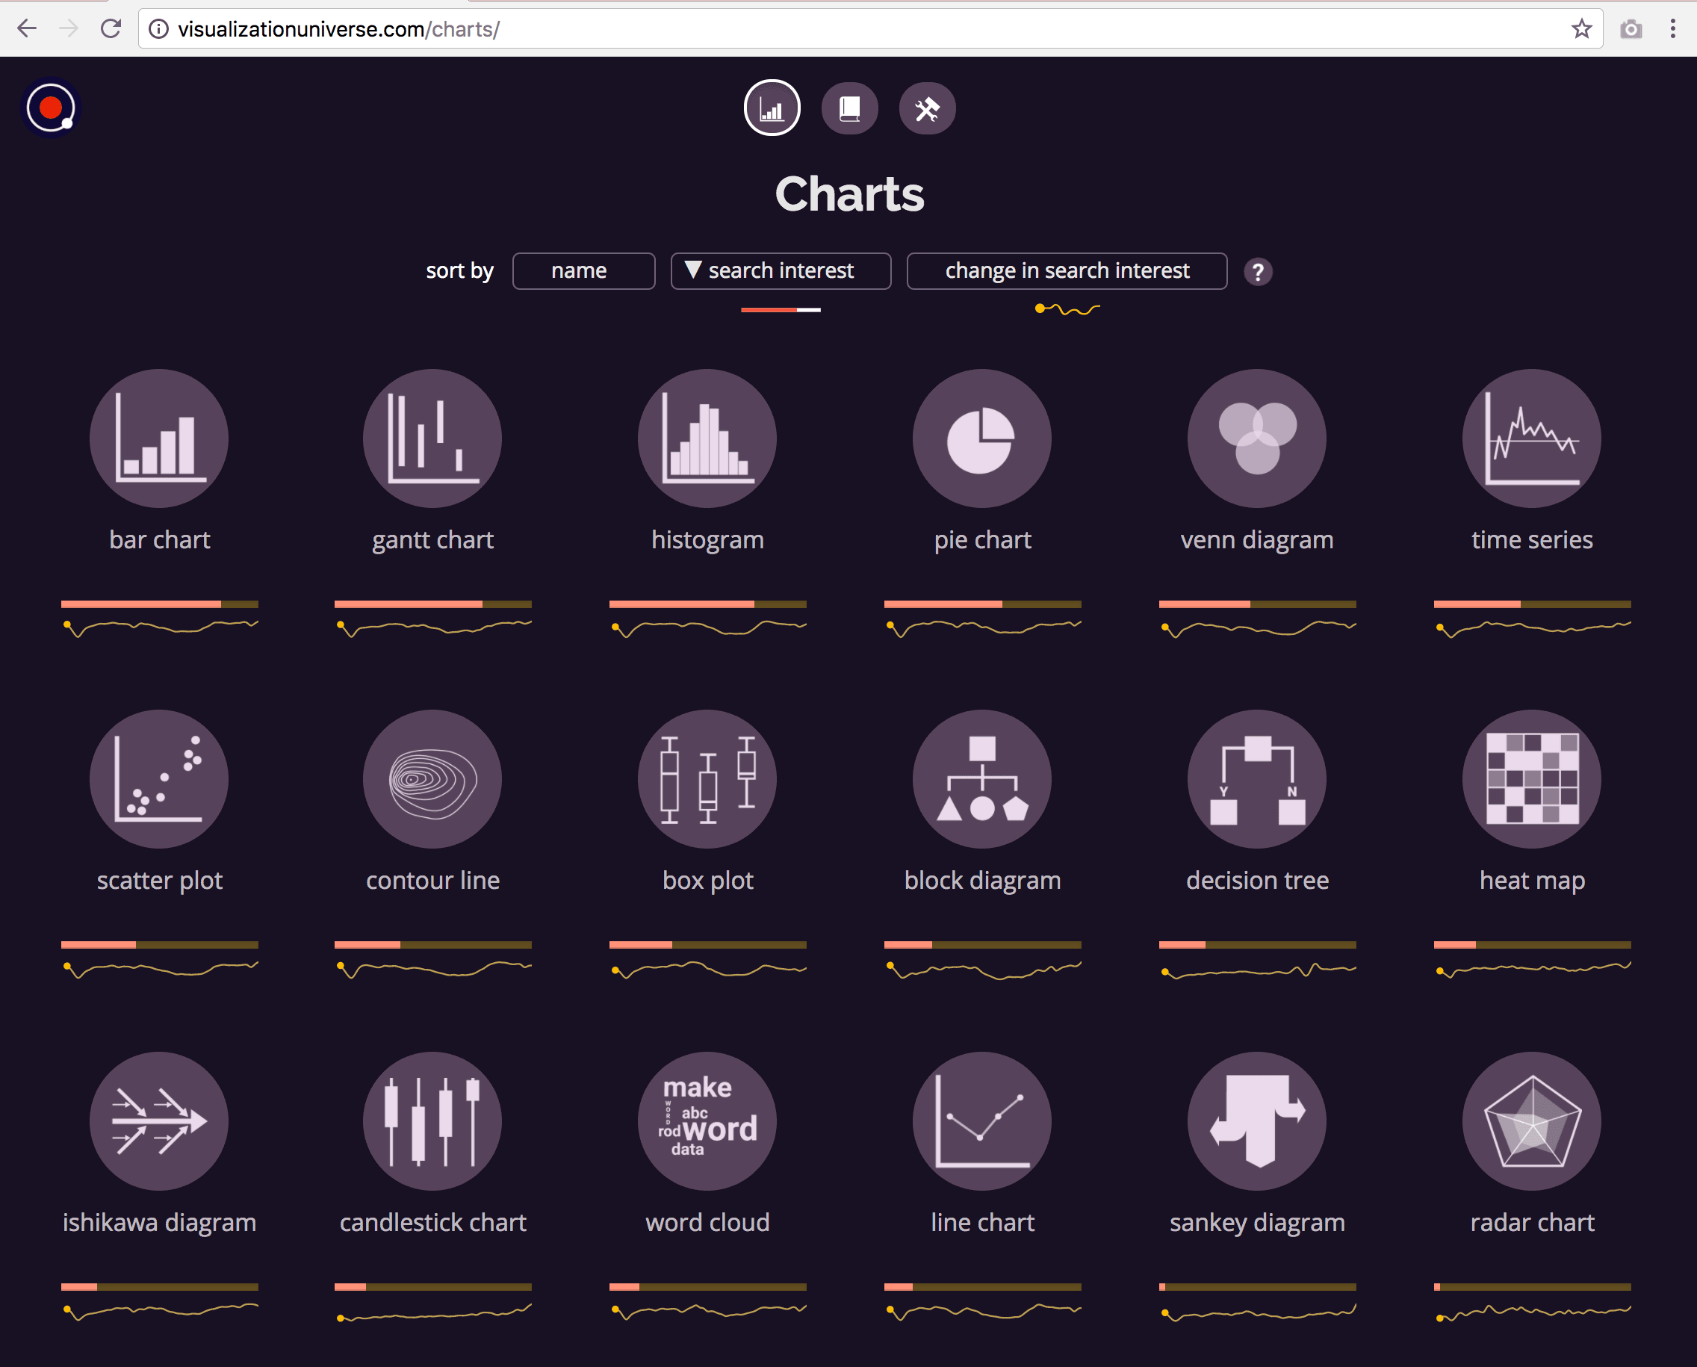This screenshot has height=1367, width=1697.
Task: Click the venn diagram circle icon
Action: 1257,438
